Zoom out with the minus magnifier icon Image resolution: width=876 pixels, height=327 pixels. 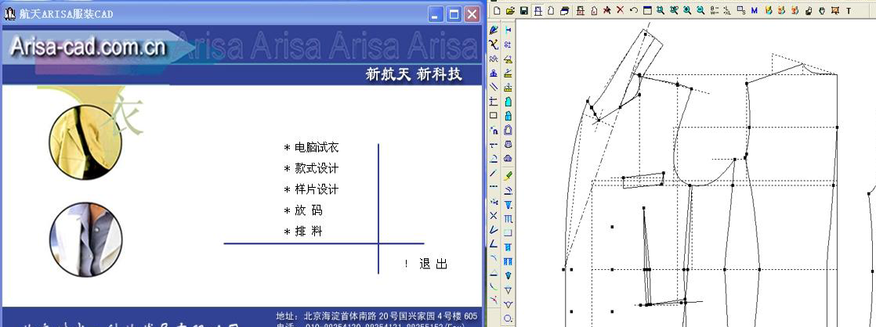(700, 11)
